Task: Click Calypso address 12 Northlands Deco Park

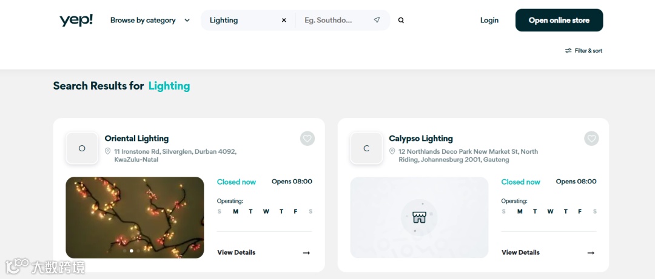Action: tap(468, 156)
